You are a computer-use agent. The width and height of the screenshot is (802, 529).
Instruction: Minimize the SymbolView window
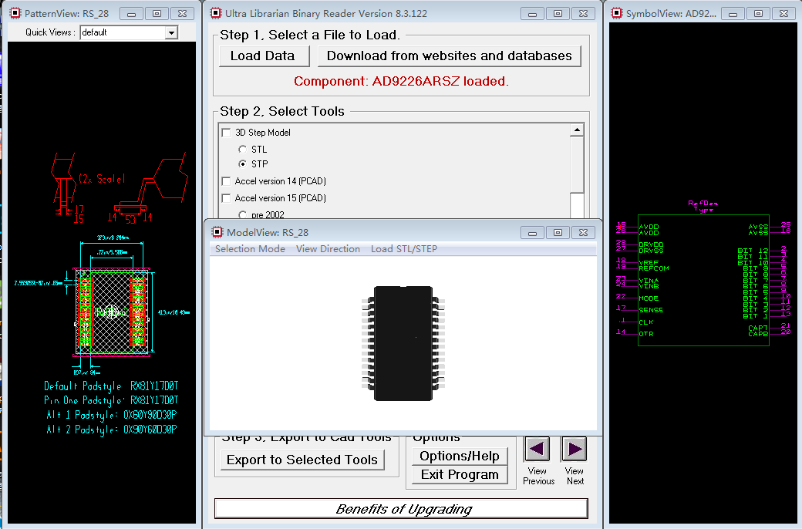(733, 14)
